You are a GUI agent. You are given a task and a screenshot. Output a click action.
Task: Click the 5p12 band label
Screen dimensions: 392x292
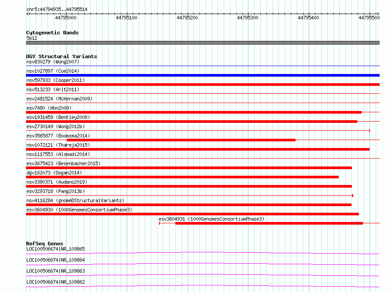(x=32, y=38)
